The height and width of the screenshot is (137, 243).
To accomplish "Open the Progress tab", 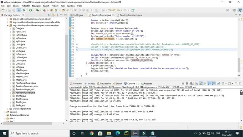I will click(147, 84).
